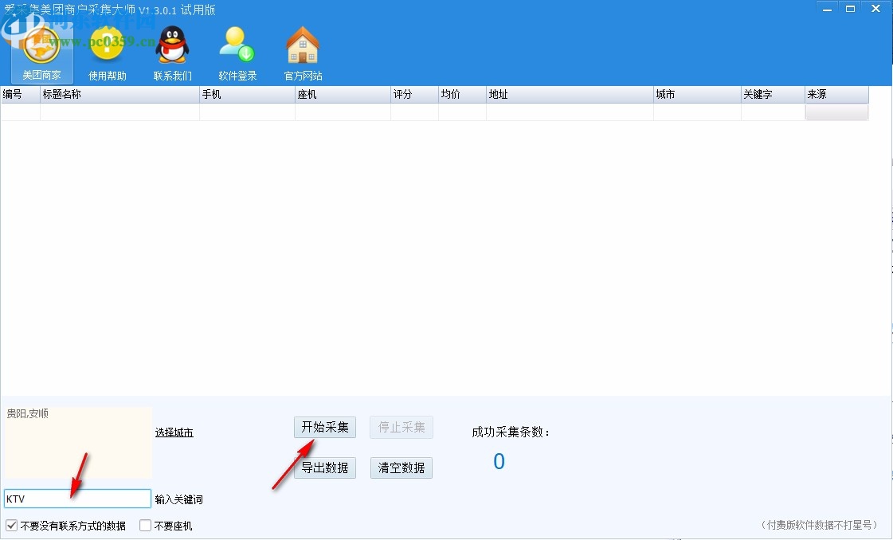
Task: Select the 评分 rating column header
Action: pos(413,93)
